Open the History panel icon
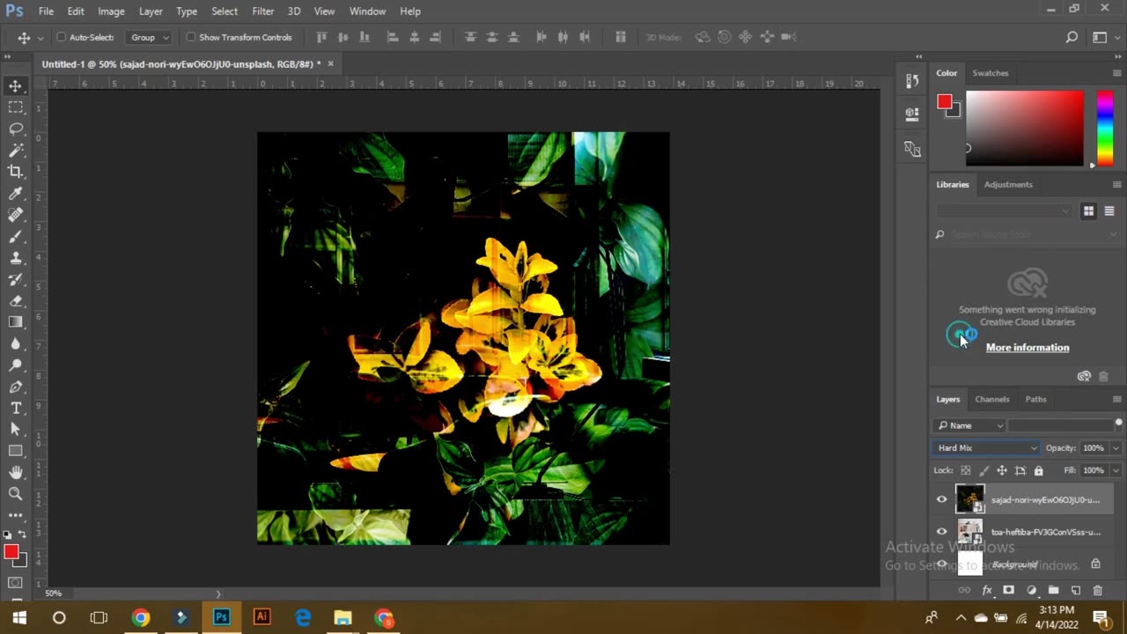Image resolution: width=1127 pixels, height=634 pixels. 912,80
